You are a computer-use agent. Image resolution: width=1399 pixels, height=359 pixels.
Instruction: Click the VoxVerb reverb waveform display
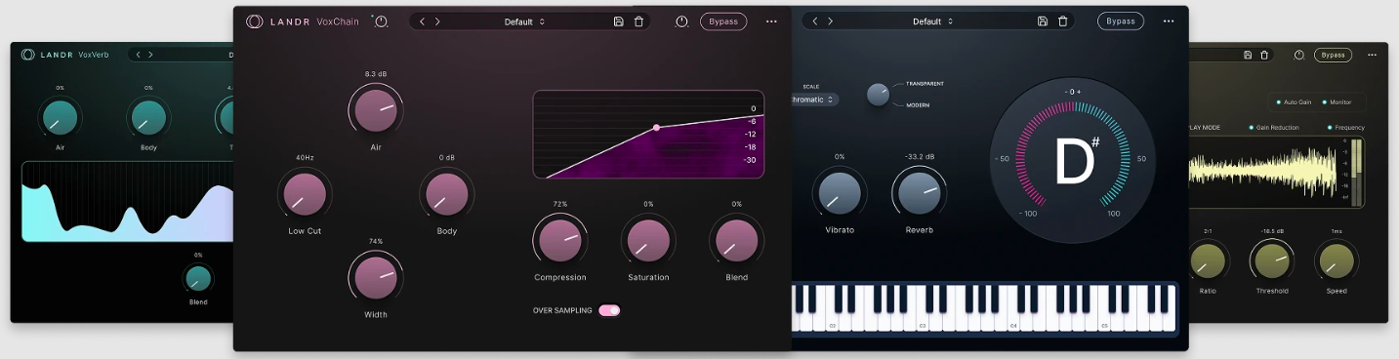tap(127, 201)
